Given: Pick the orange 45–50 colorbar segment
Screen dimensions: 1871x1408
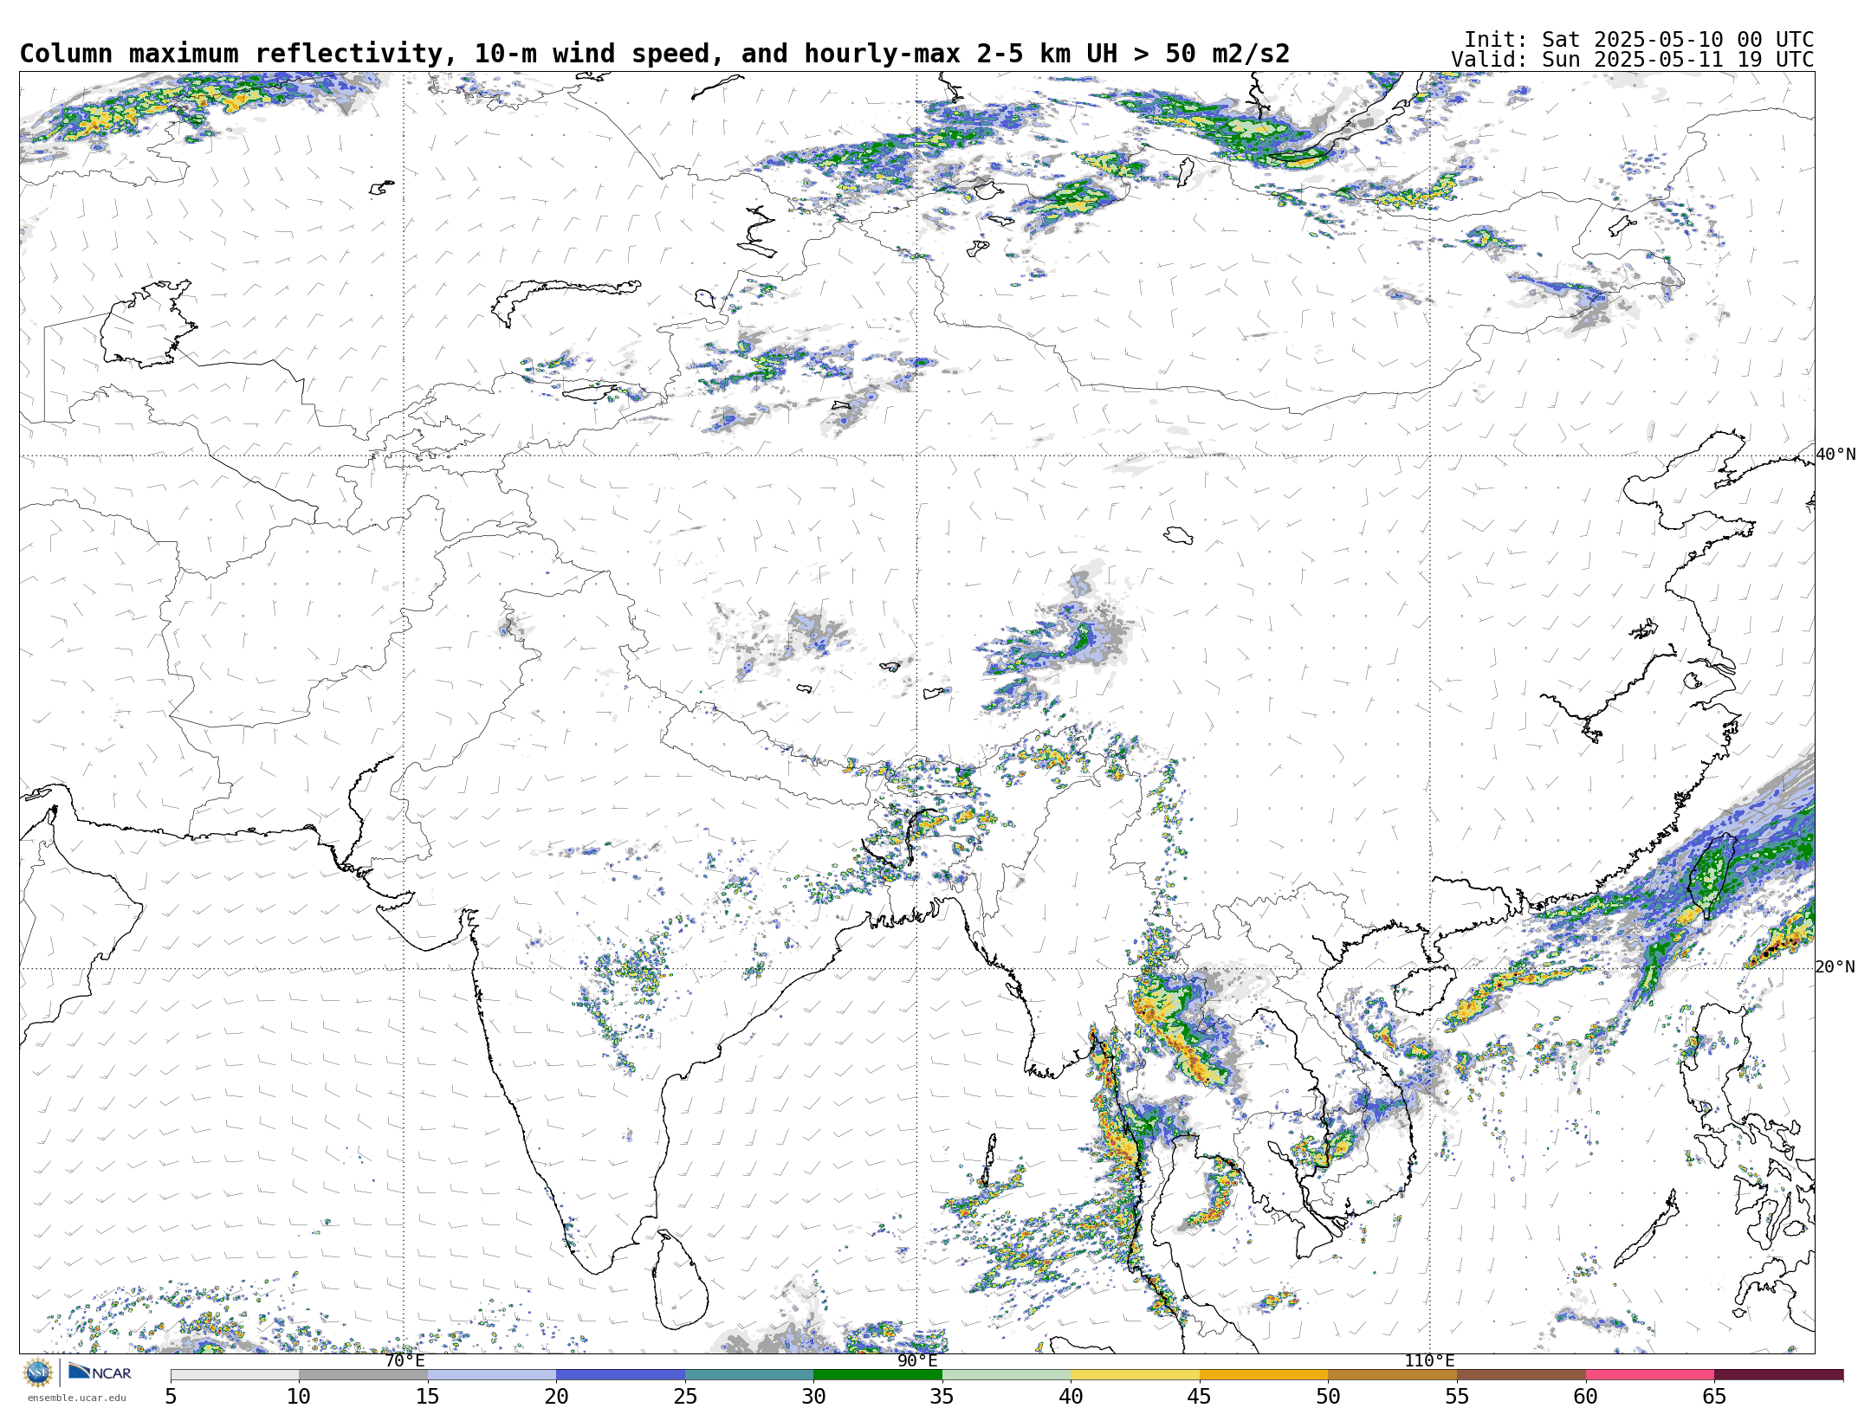Looking at the screenshot, I should pyautogui.click(x=1264, y=1375).
